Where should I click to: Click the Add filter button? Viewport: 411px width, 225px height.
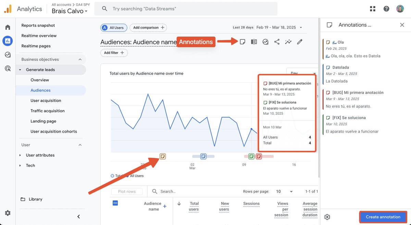(x=114, y=53)
